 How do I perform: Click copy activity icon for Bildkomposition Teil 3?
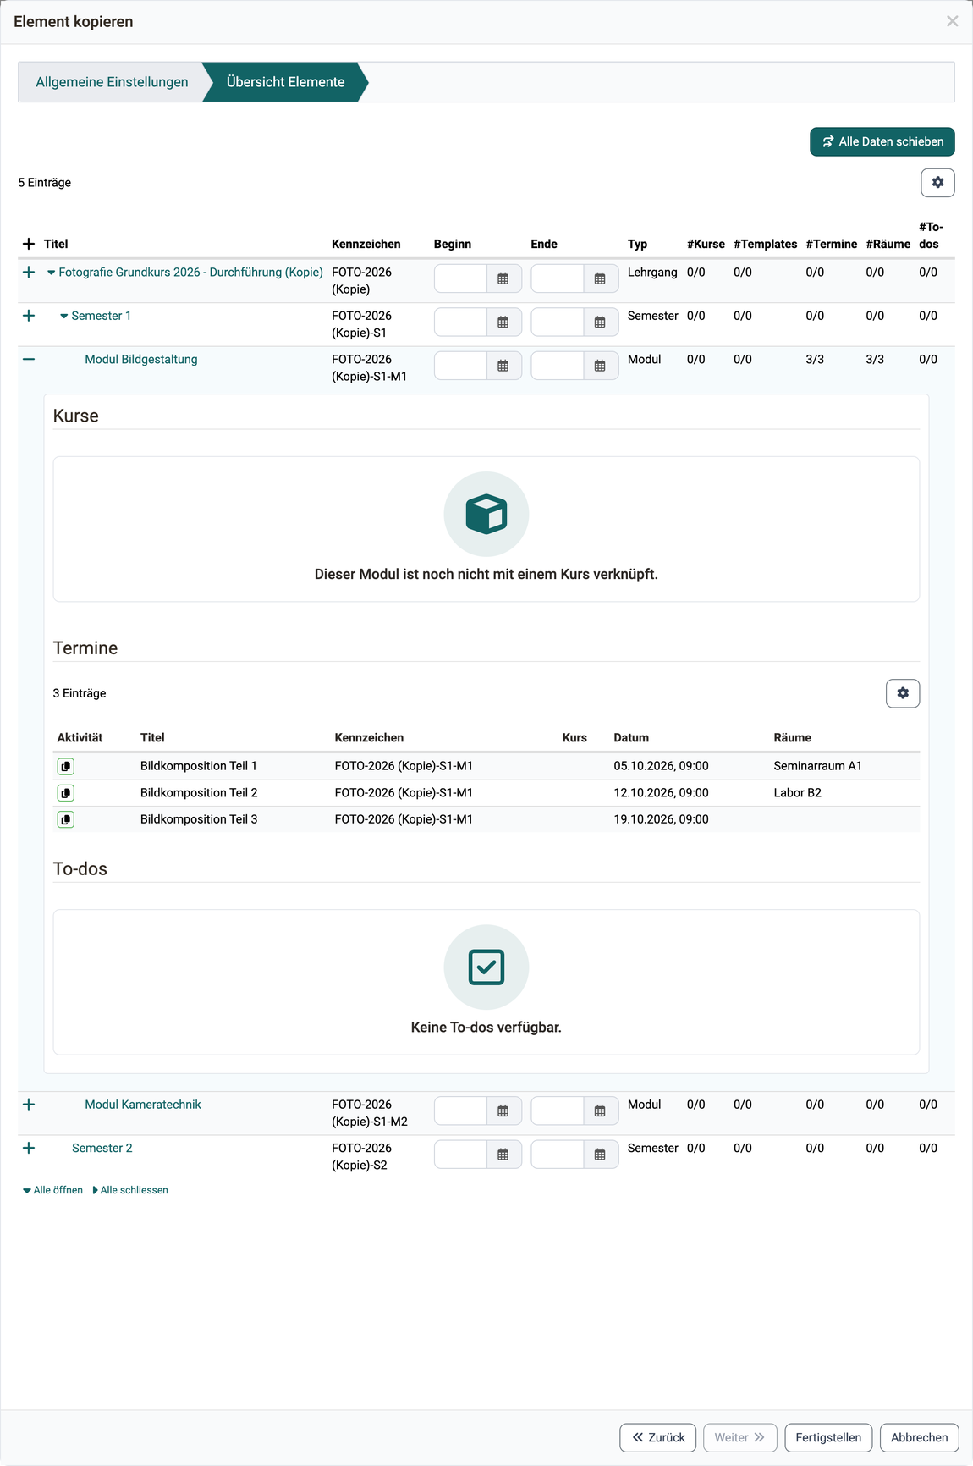(66, 819)
